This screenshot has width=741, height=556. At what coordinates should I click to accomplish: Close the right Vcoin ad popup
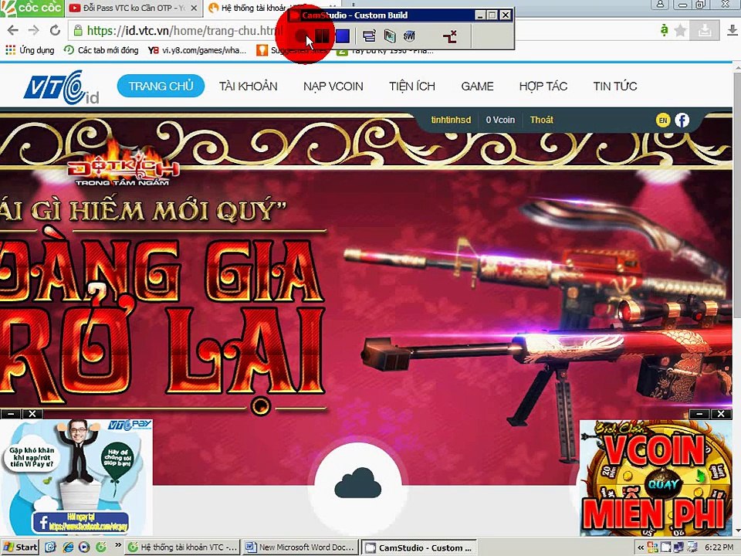tap(721, 414)
